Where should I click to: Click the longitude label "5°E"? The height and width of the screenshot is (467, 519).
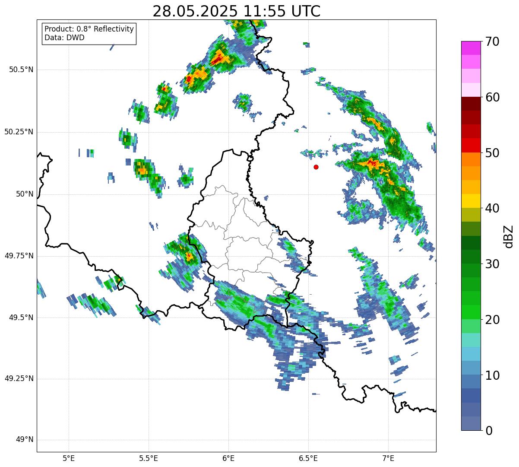pyautogui.click(x=69, y=458)
